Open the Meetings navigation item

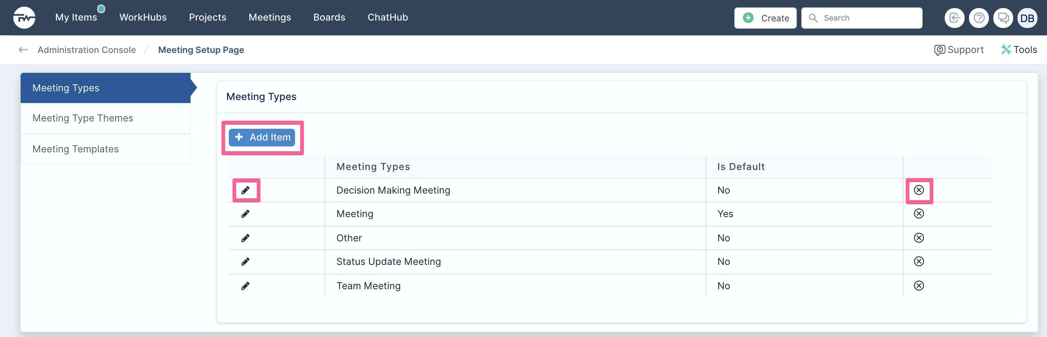coord(269,18)
